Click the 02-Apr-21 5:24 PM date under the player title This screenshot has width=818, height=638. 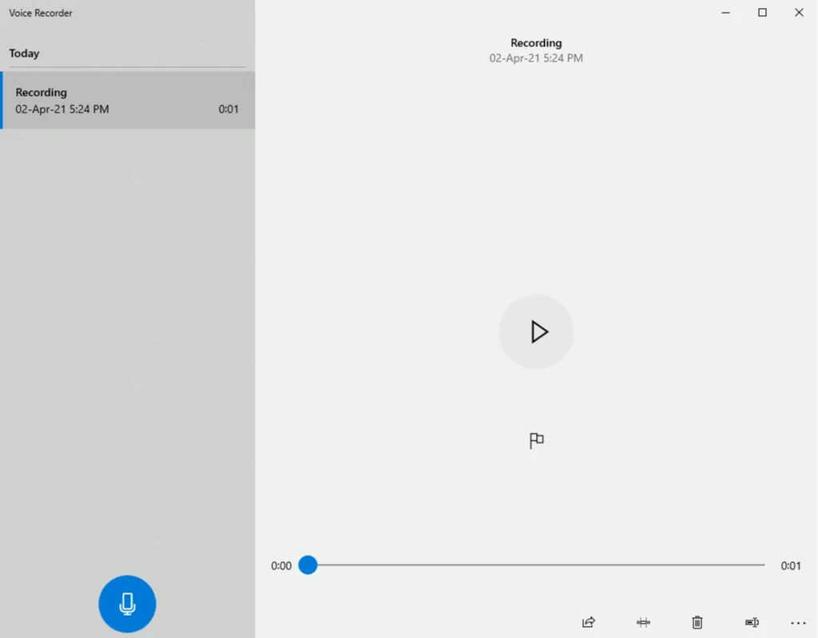(536, 58)
